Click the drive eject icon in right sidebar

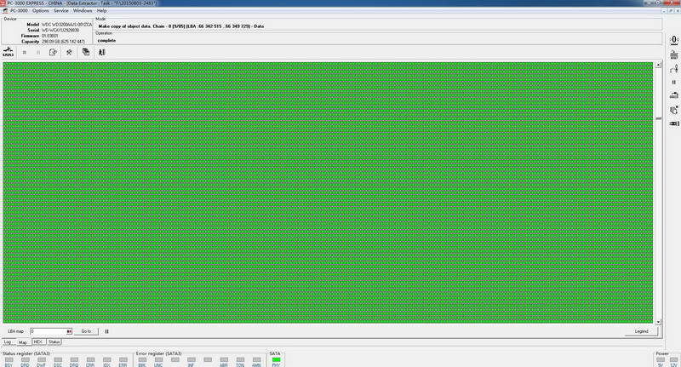pos(674,95)
